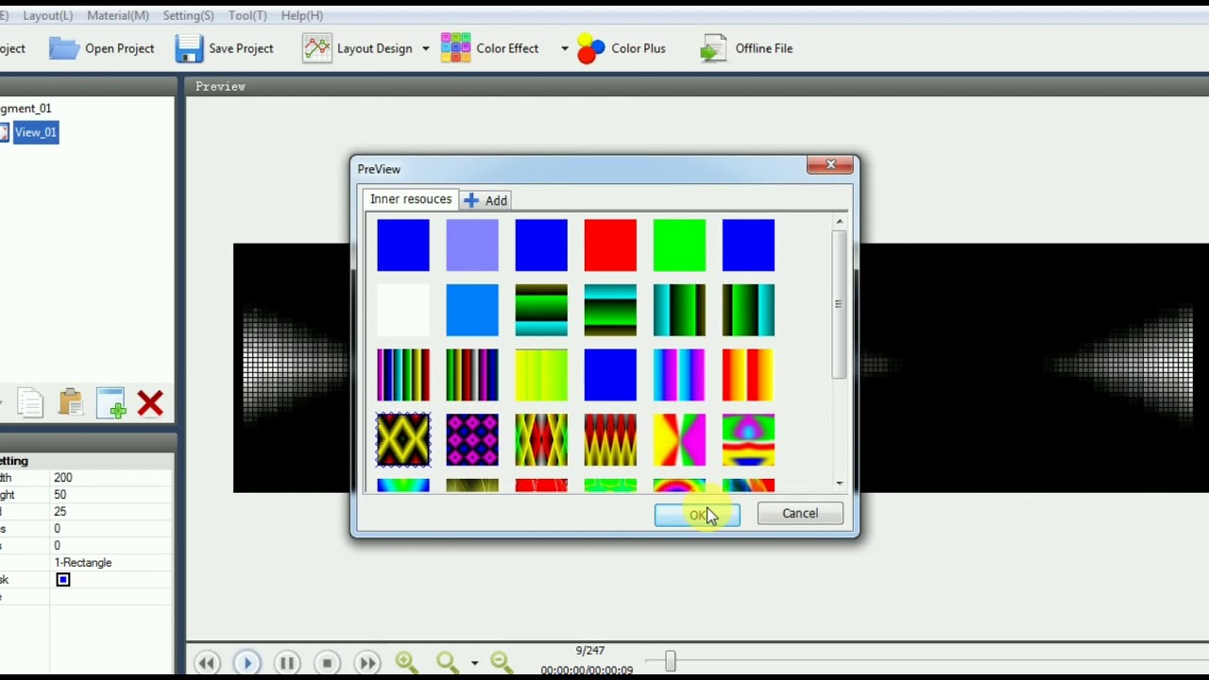Screen dimensions: 1209x680
Task: Click the copy pages icon
Action: coord(30,403)
